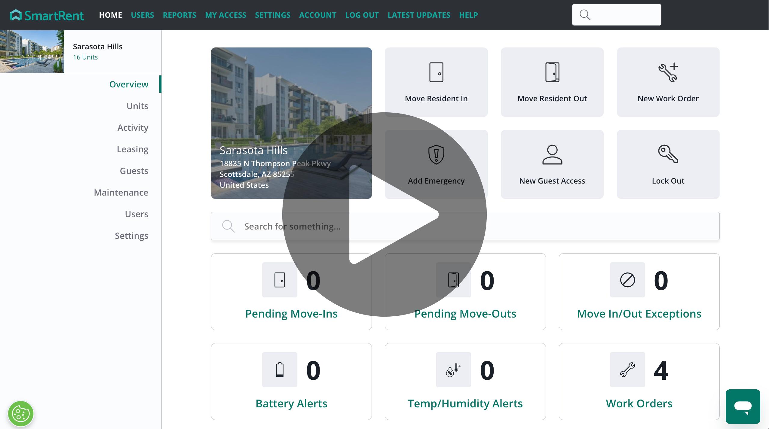Go to Latest Updates in top navigation

[x=419, y=15]
